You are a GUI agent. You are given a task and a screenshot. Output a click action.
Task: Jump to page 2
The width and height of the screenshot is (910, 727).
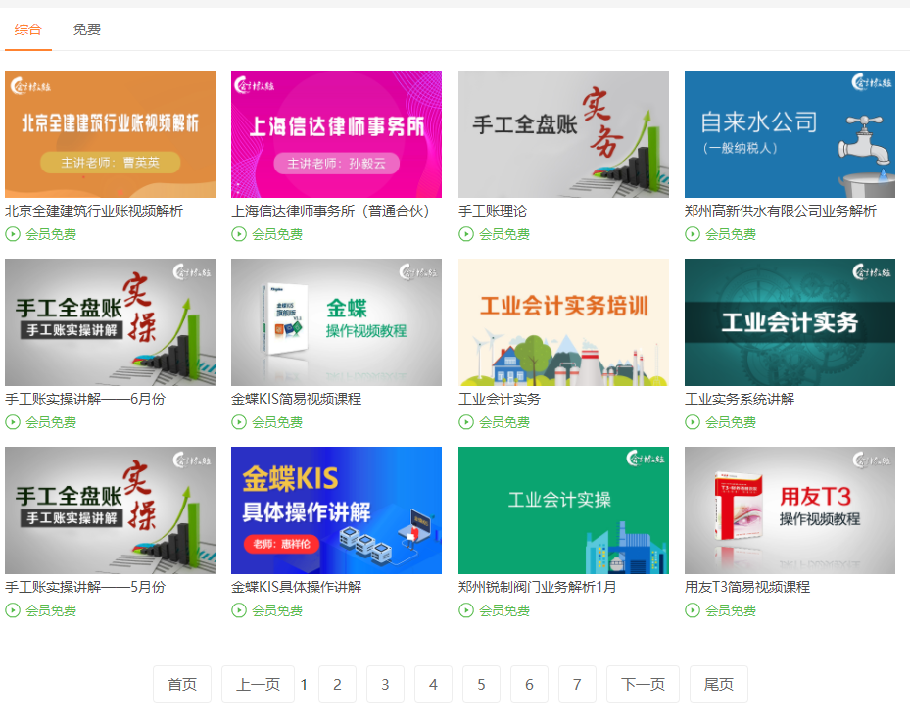[x=337, y=684]
